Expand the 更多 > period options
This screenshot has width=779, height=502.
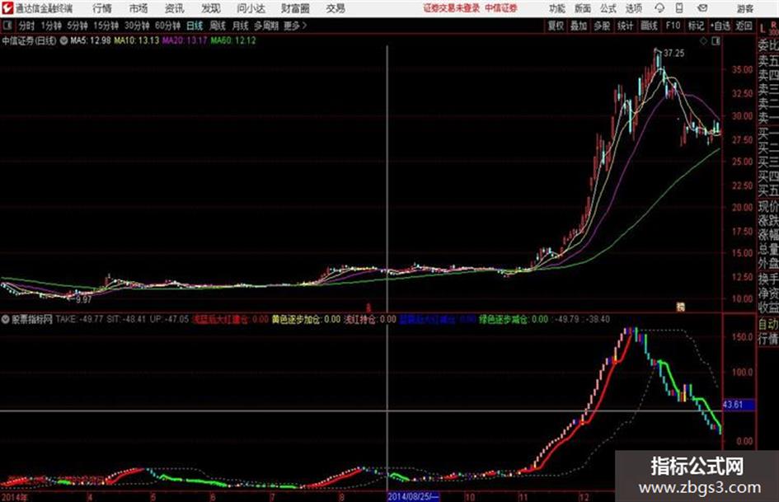pos(295,26)
